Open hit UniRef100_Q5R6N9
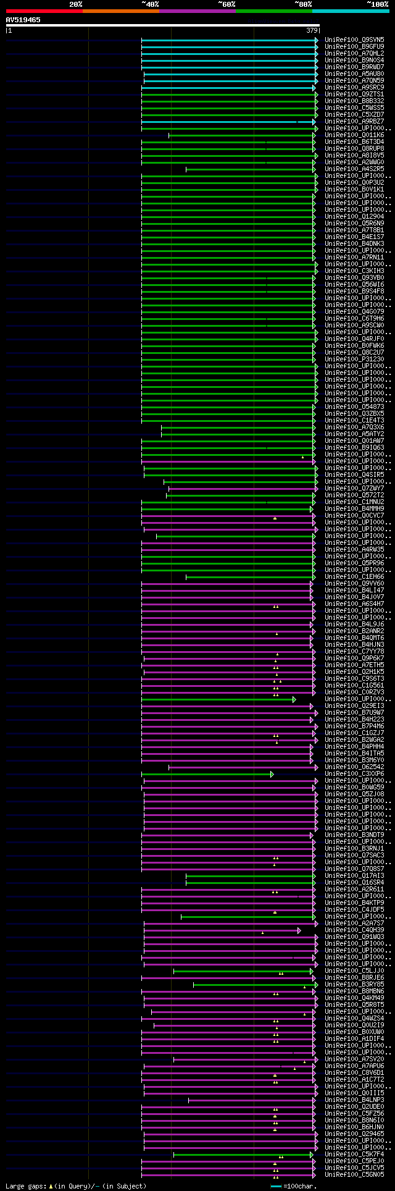This screenshot has width=395, height=1191. 354,224
